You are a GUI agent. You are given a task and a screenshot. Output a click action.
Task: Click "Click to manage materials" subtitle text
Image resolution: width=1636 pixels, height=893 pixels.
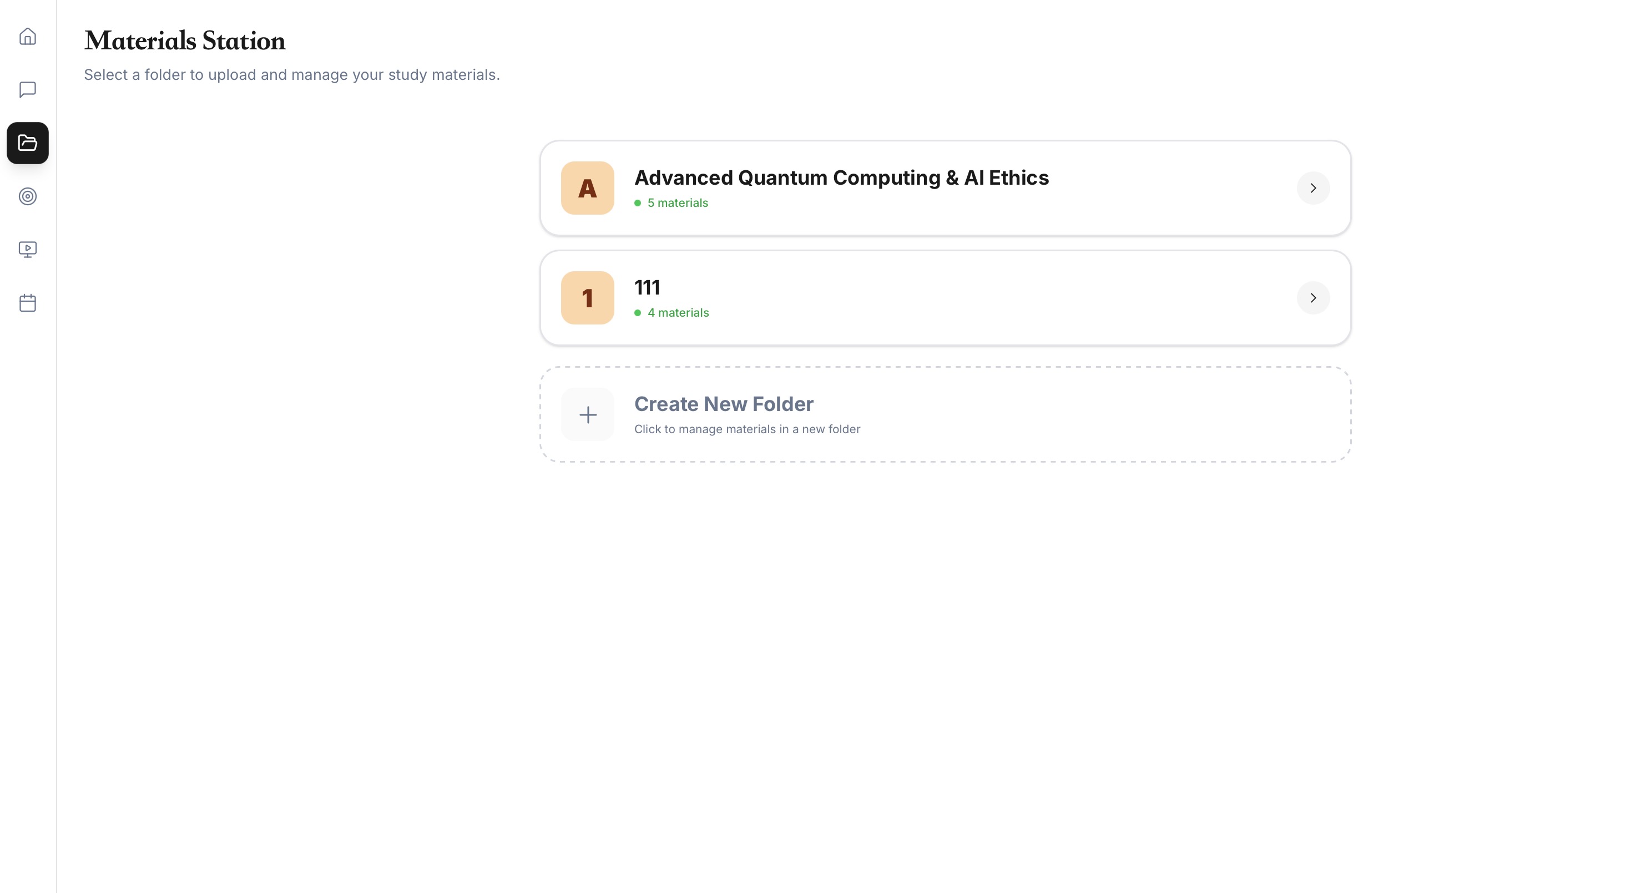[747, 429]
